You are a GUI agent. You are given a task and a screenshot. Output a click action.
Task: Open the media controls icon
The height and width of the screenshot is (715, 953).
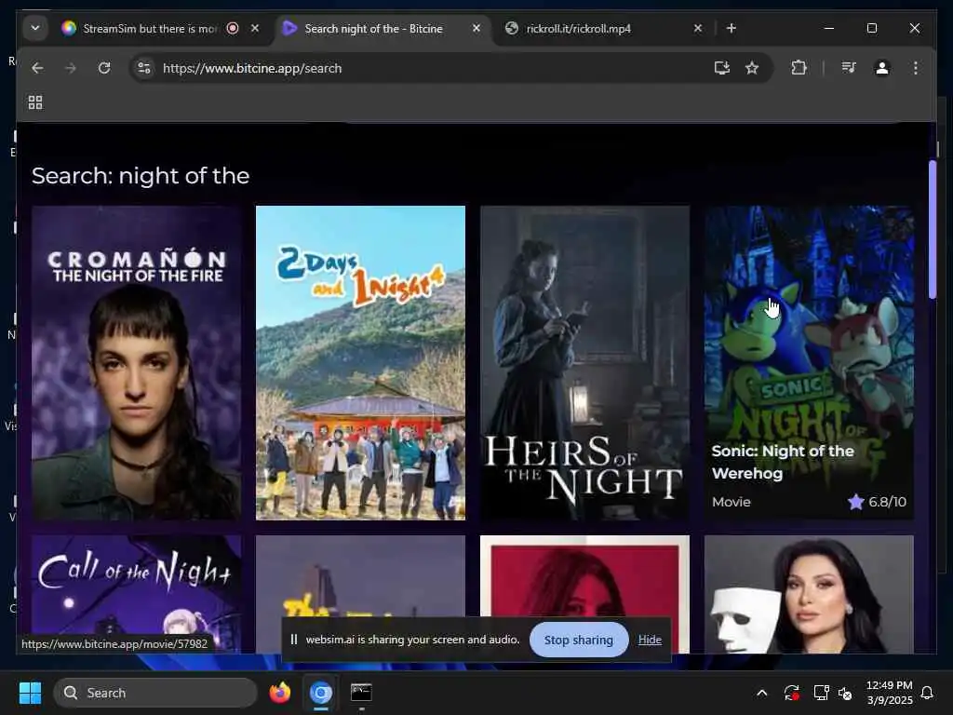849,68
